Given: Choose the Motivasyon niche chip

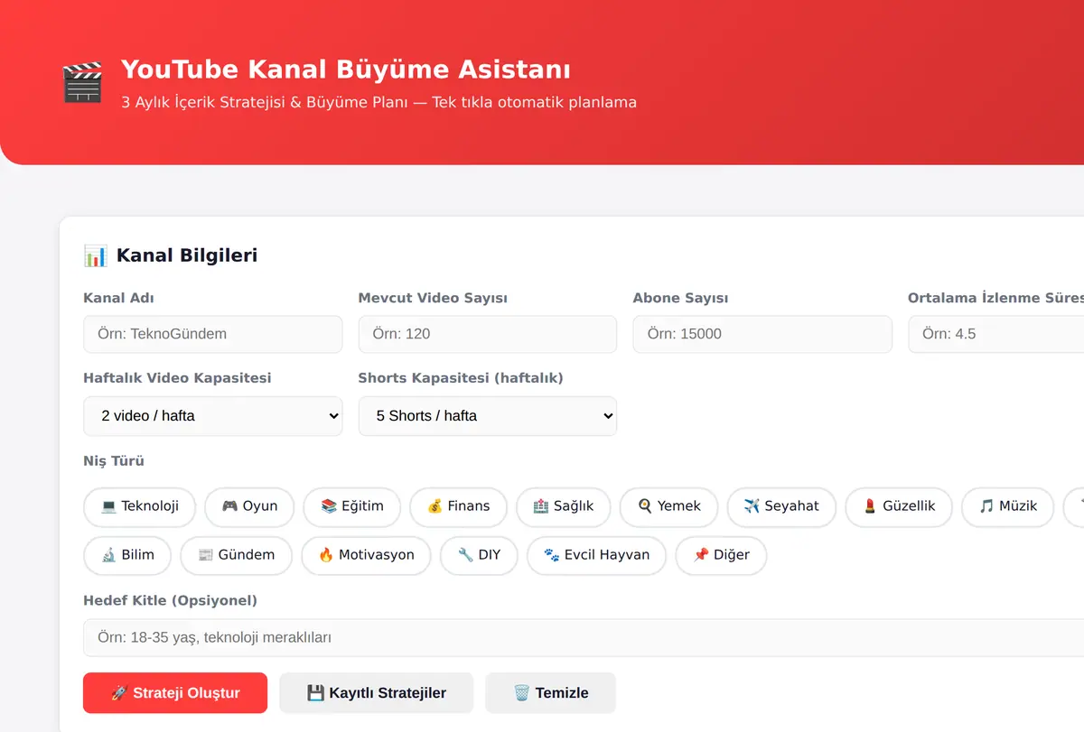Looking at the screenshot, I should point(366,555).
